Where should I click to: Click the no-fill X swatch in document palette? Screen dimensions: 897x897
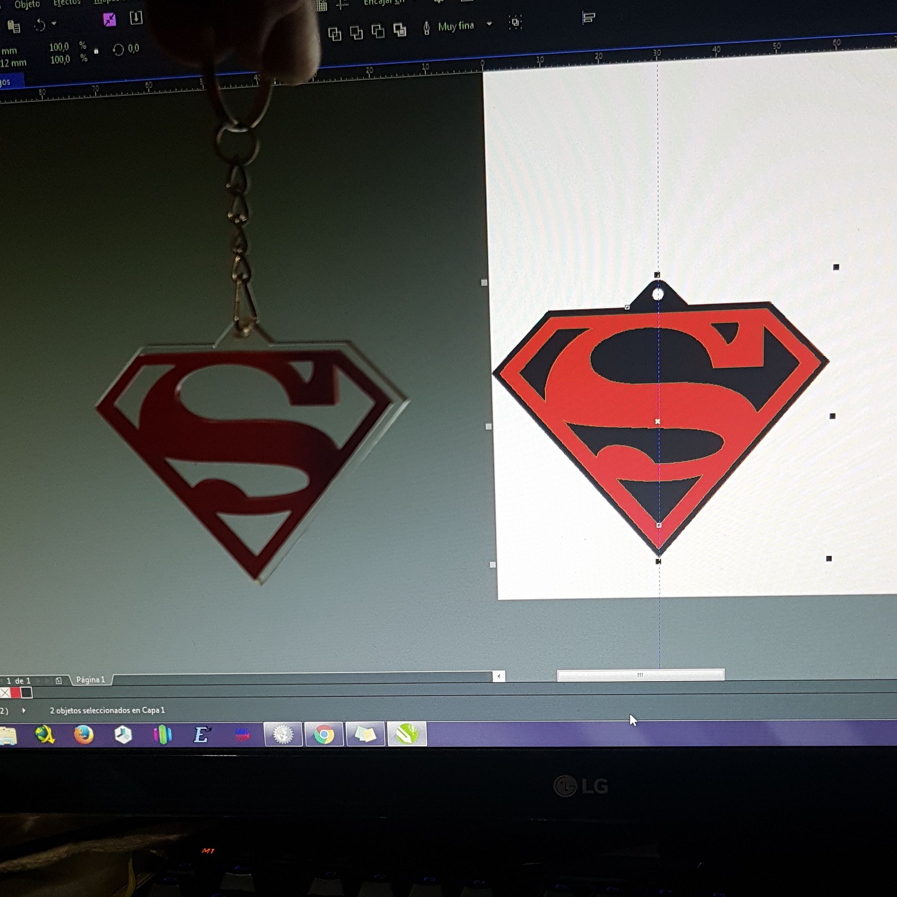coord(5,693)
